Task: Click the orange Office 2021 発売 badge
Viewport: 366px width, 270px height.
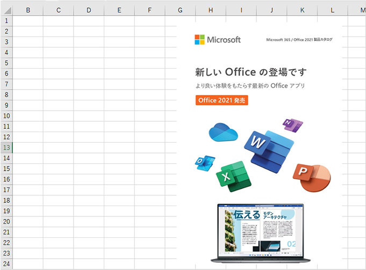Action: coord(222,100)
